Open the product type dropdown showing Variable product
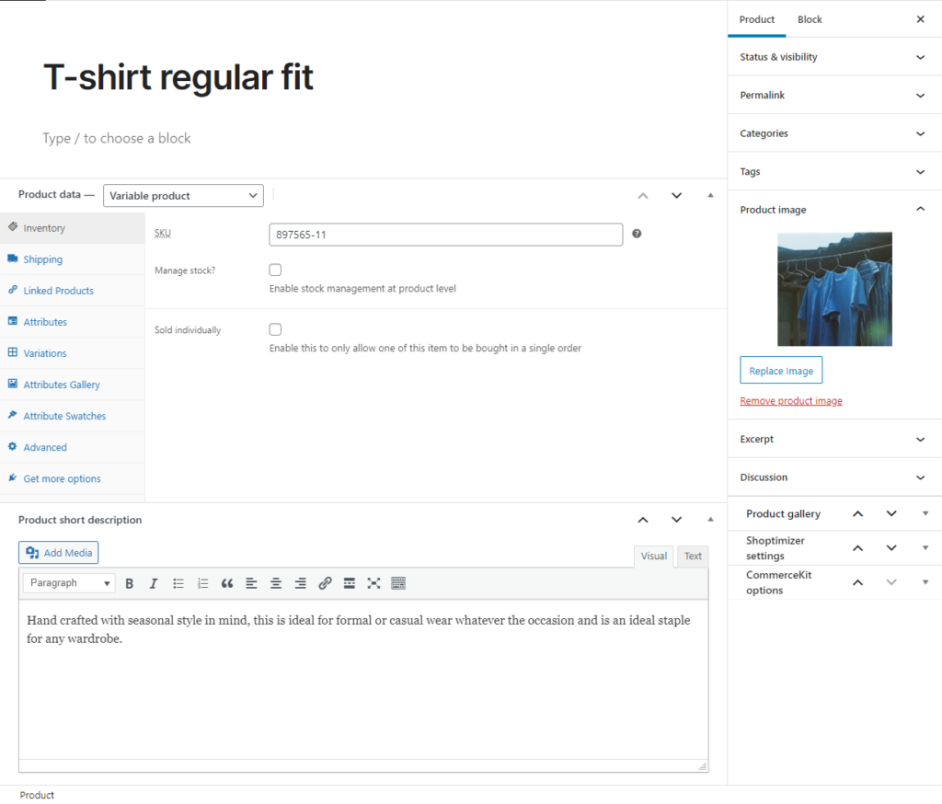The width and height of the screenshot is (942, 804). 182,195
